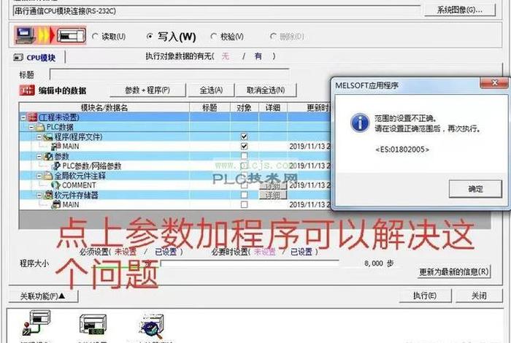Select the 校验(V) radio button
The width and height of the screenshot is (511, 343).
click(x=214, y=36)
